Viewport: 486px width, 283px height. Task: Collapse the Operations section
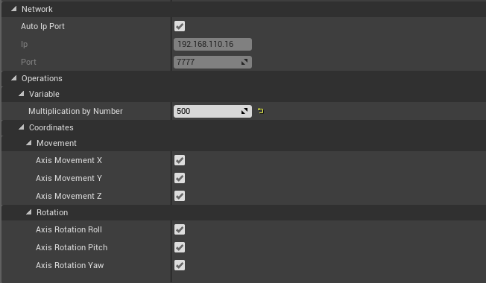click(13, 78)
